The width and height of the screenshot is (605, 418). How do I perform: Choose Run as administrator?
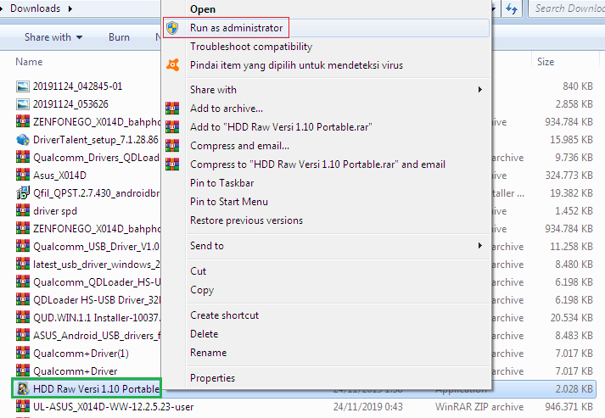point(236,28)
